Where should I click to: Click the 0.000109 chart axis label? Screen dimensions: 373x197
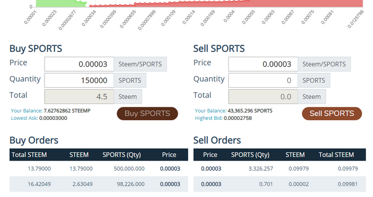pos(168,18)
